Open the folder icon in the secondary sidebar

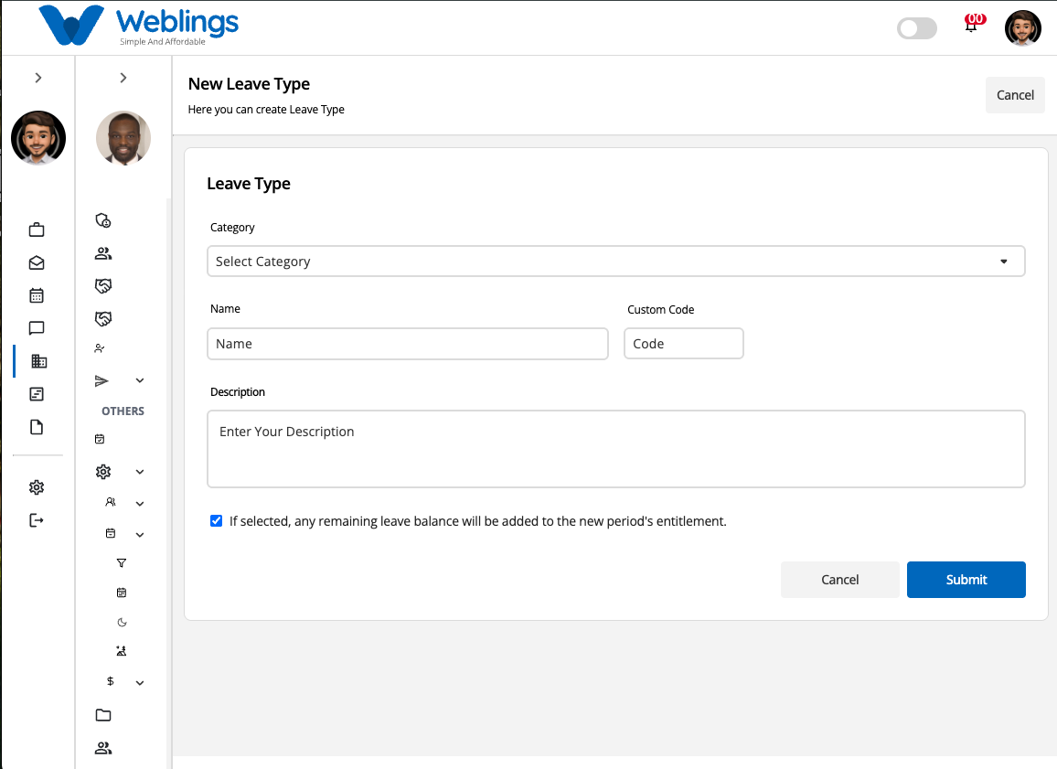pyautogui.click(x=103, y=715)
